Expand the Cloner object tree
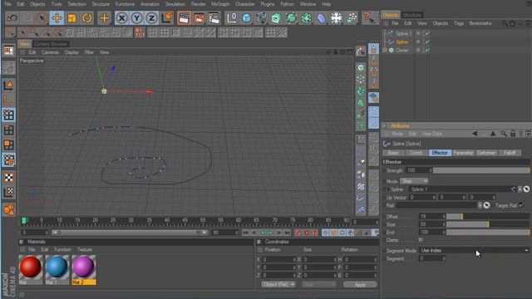This screenshot has width=532, height=299. 385,50
